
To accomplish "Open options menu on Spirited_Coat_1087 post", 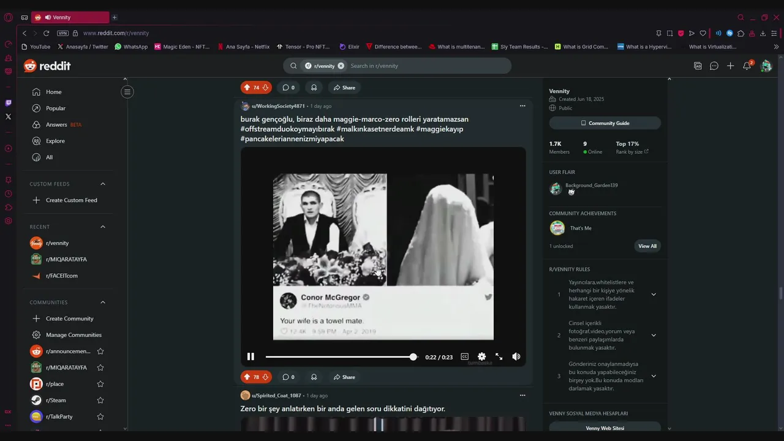I will click(x=522, y=395).
